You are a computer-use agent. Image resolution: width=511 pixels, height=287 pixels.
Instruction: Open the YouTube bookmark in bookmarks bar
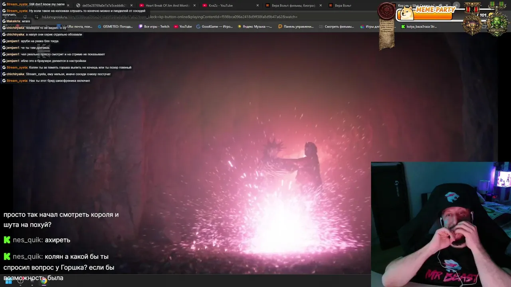click(183, 27)
